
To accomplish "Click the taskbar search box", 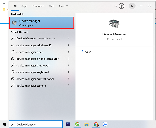I will pyautogui.click(x=36, y=124).
